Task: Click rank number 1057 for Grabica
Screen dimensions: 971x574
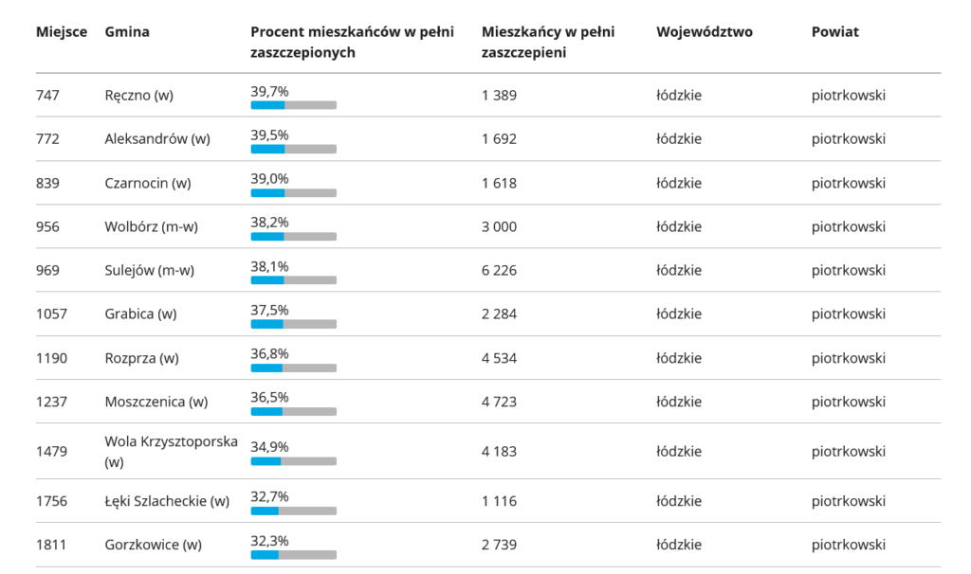Action: pyautogui.click(x=51, y=314)
